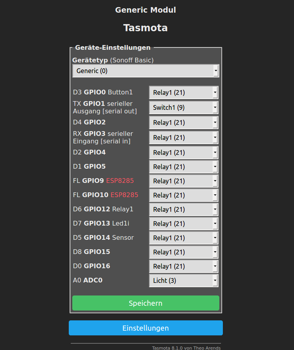This screenshot has width=294, height=350.
Task: Open the A0 ADC0 Licht (3) dropdown
Action: click(x=183, y=280)
